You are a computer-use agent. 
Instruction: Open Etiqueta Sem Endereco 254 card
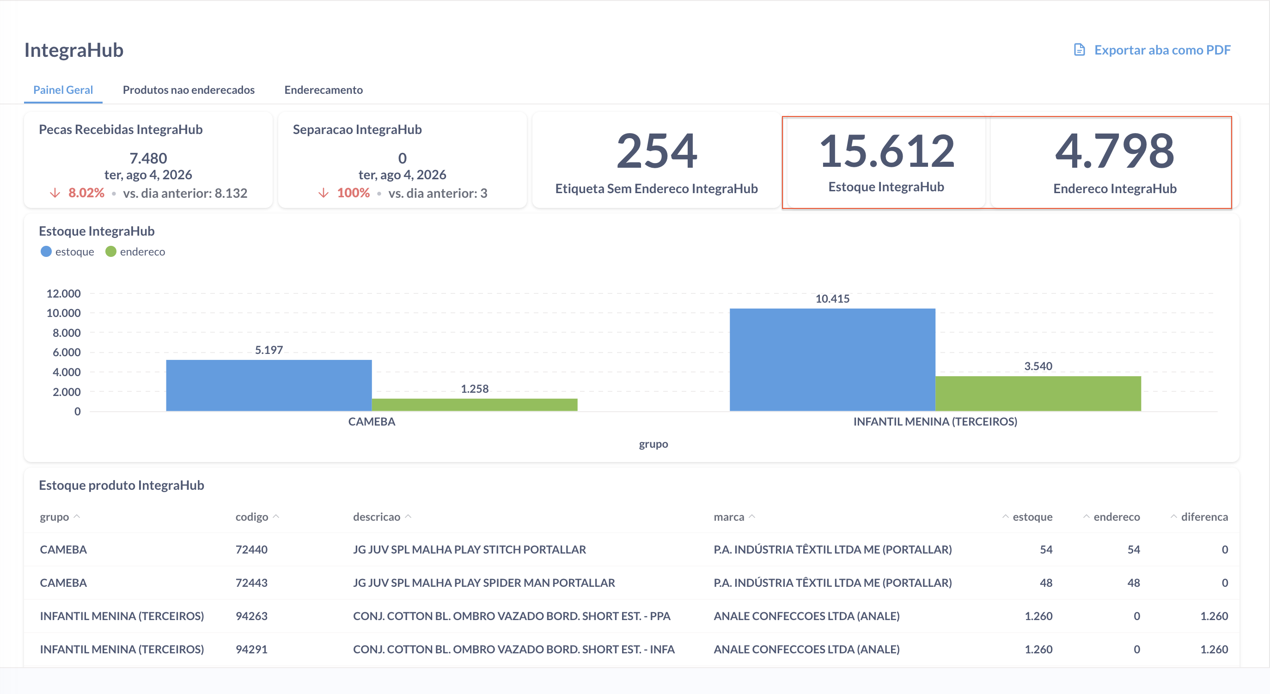tap(656, 160)
